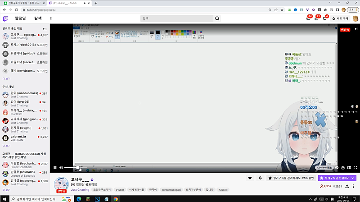Click the 1080P60 quality badge

(324, 168)
